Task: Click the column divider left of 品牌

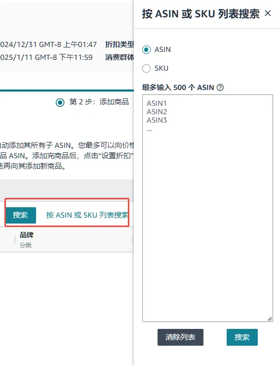Action: pos(15,239)
